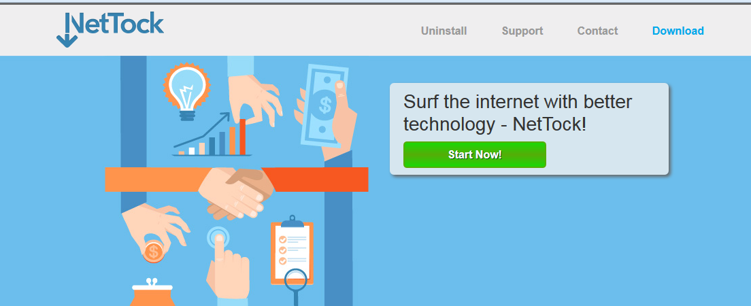Click the round touch button above the pointing finger
Image resolution: width=751 pixels, height=306 pixels.
click(x=218, y=237)
